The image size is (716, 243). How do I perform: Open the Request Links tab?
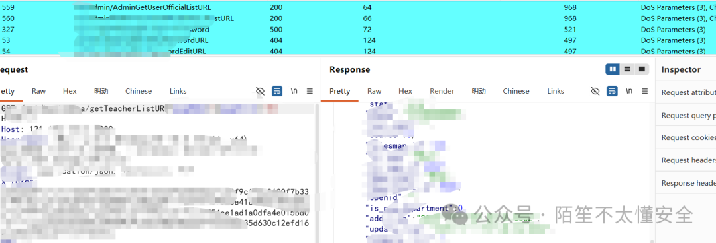178,91
